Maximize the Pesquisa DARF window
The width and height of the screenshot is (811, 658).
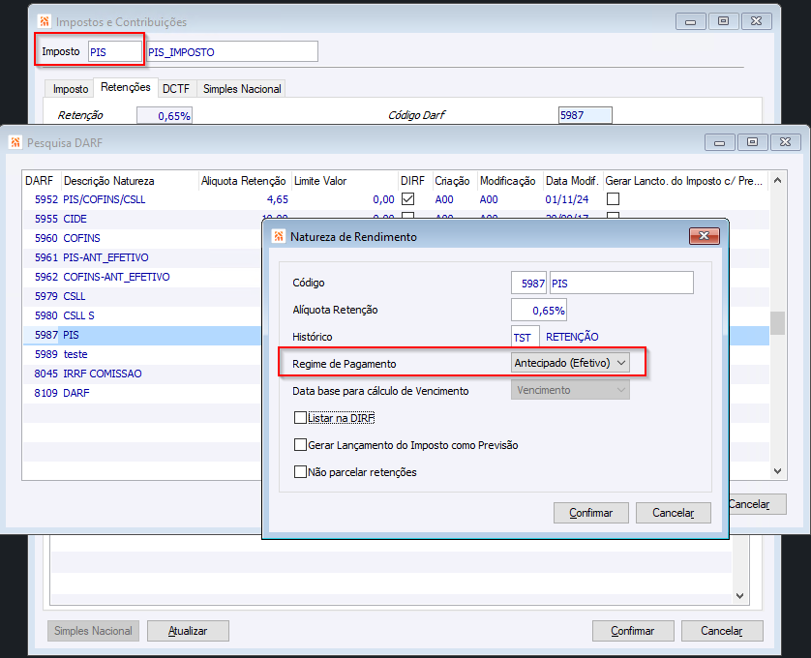coord(753,141)
